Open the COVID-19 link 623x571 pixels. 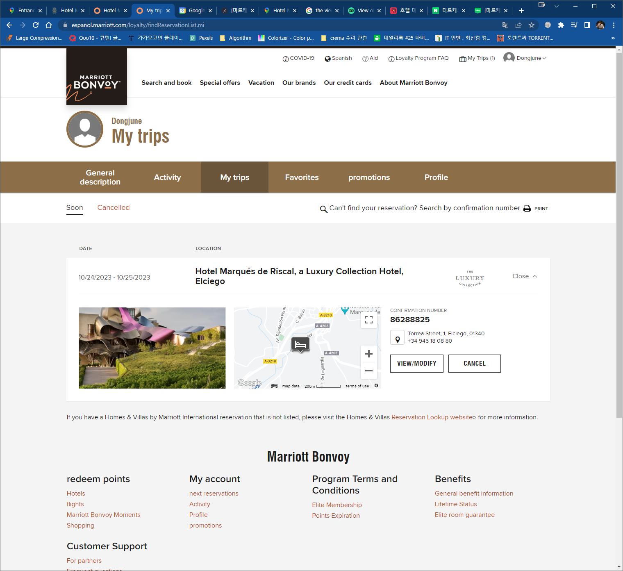point(298,58)
